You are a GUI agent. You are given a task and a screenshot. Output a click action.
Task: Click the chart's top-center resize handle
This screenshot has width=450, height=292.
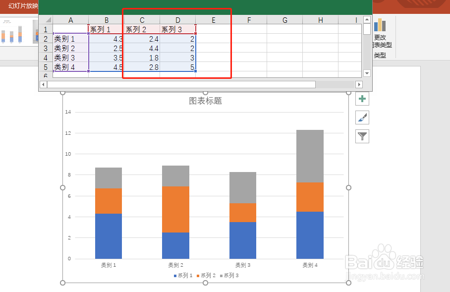tap(206, 92)
